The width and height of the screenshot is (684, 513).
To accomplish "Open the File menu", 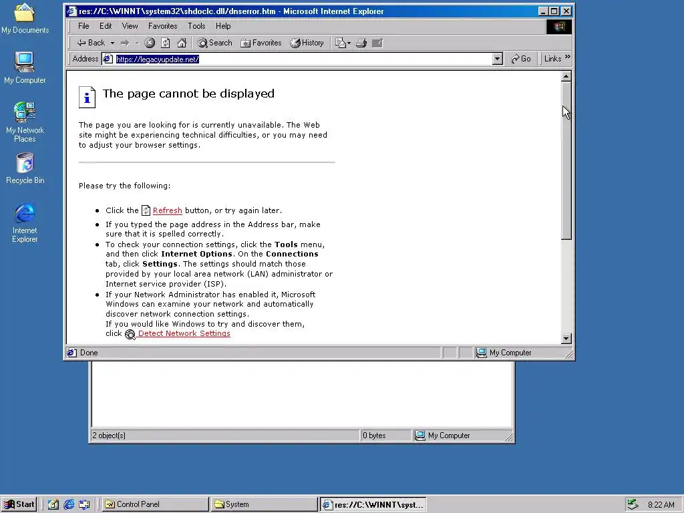I will point(83,26).
